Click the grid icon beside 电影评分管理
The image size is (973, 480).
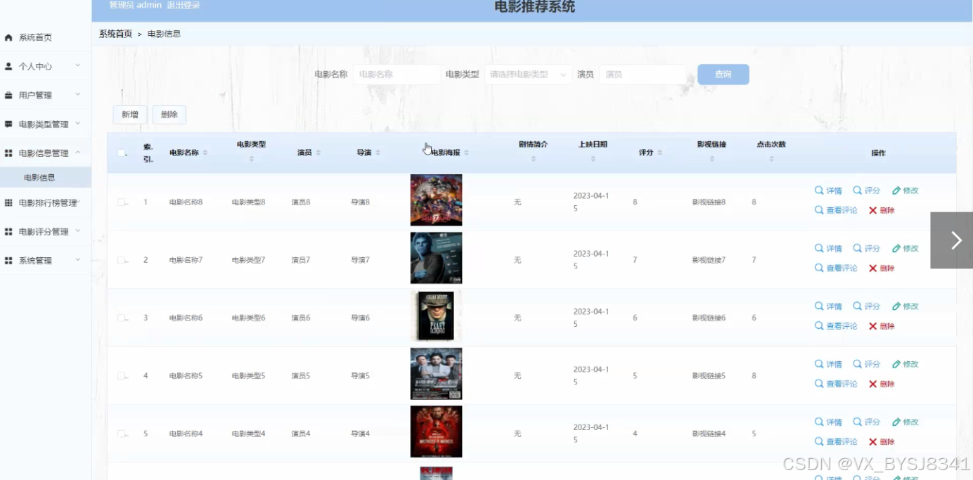point(8,231)
